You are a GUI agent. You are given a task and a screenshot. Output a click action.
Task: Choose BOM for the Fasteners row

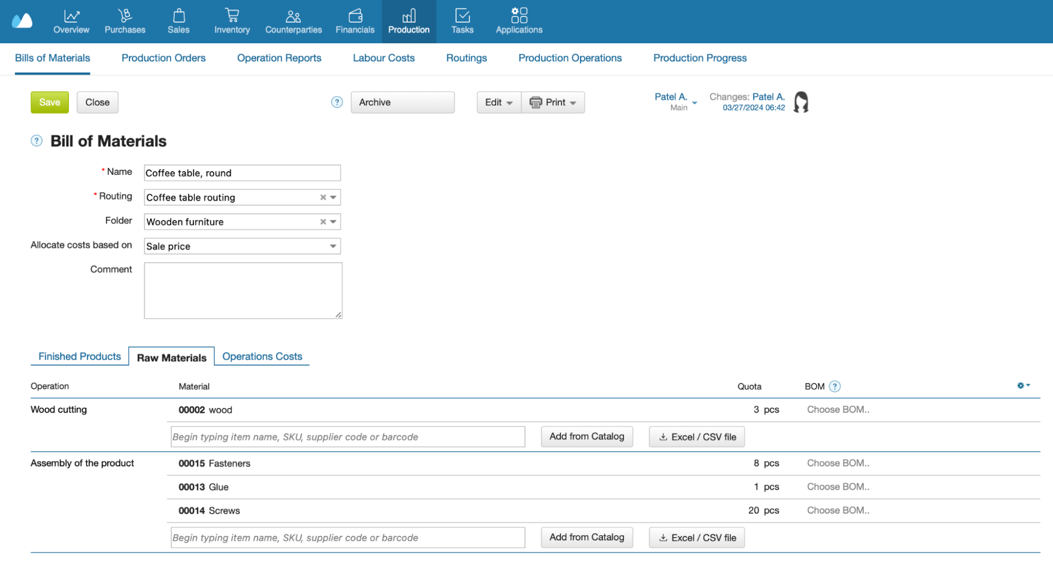(x=838, y=463)
